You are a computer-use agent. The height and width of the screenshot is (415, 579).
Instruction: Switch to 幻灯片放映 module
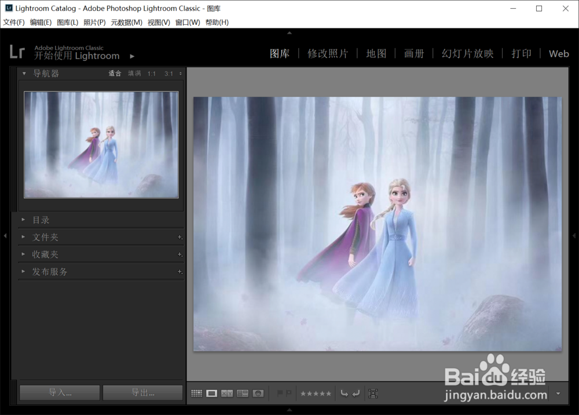coord(467,54)
